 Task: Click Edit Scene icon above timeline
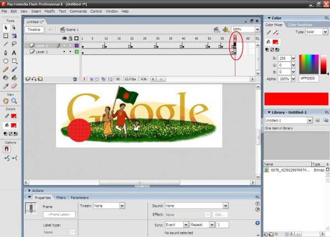[216, 30]
